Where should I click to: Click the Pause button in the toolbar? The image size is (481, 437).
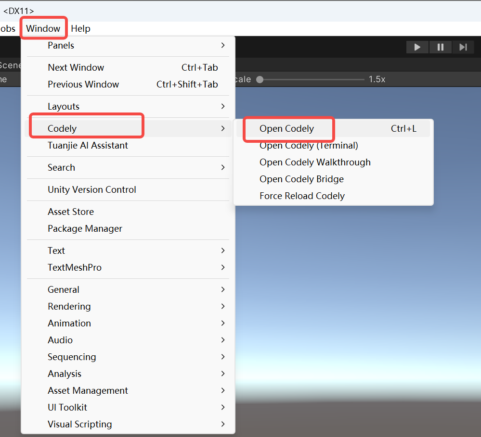click(x=440, y=47)
